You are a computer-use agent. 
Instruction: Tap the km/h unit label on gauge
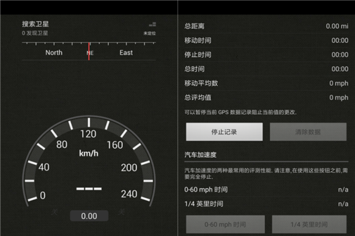pos(89,153)
